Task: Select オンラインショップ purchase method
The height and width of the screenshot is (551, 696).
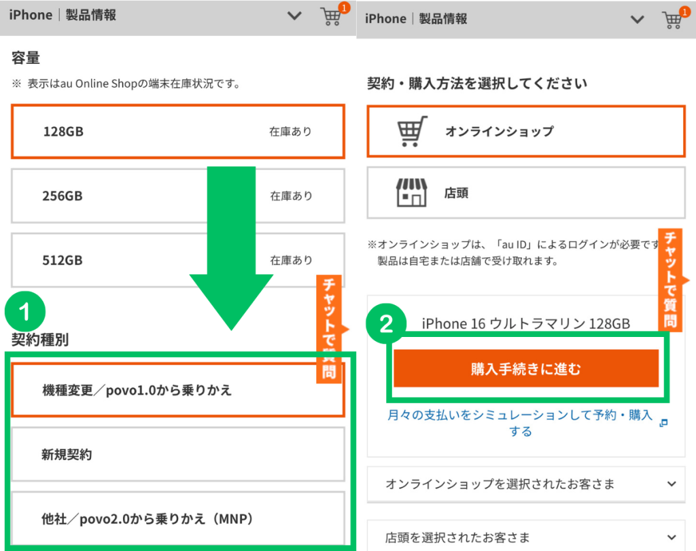Action: [x=526, y=131]
